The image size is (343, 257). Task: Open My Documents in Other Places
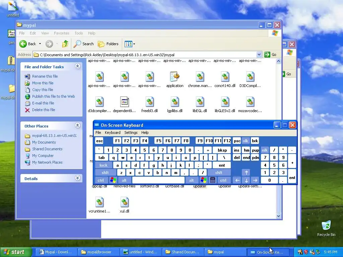pyautogui.click(x=44, y=142)
